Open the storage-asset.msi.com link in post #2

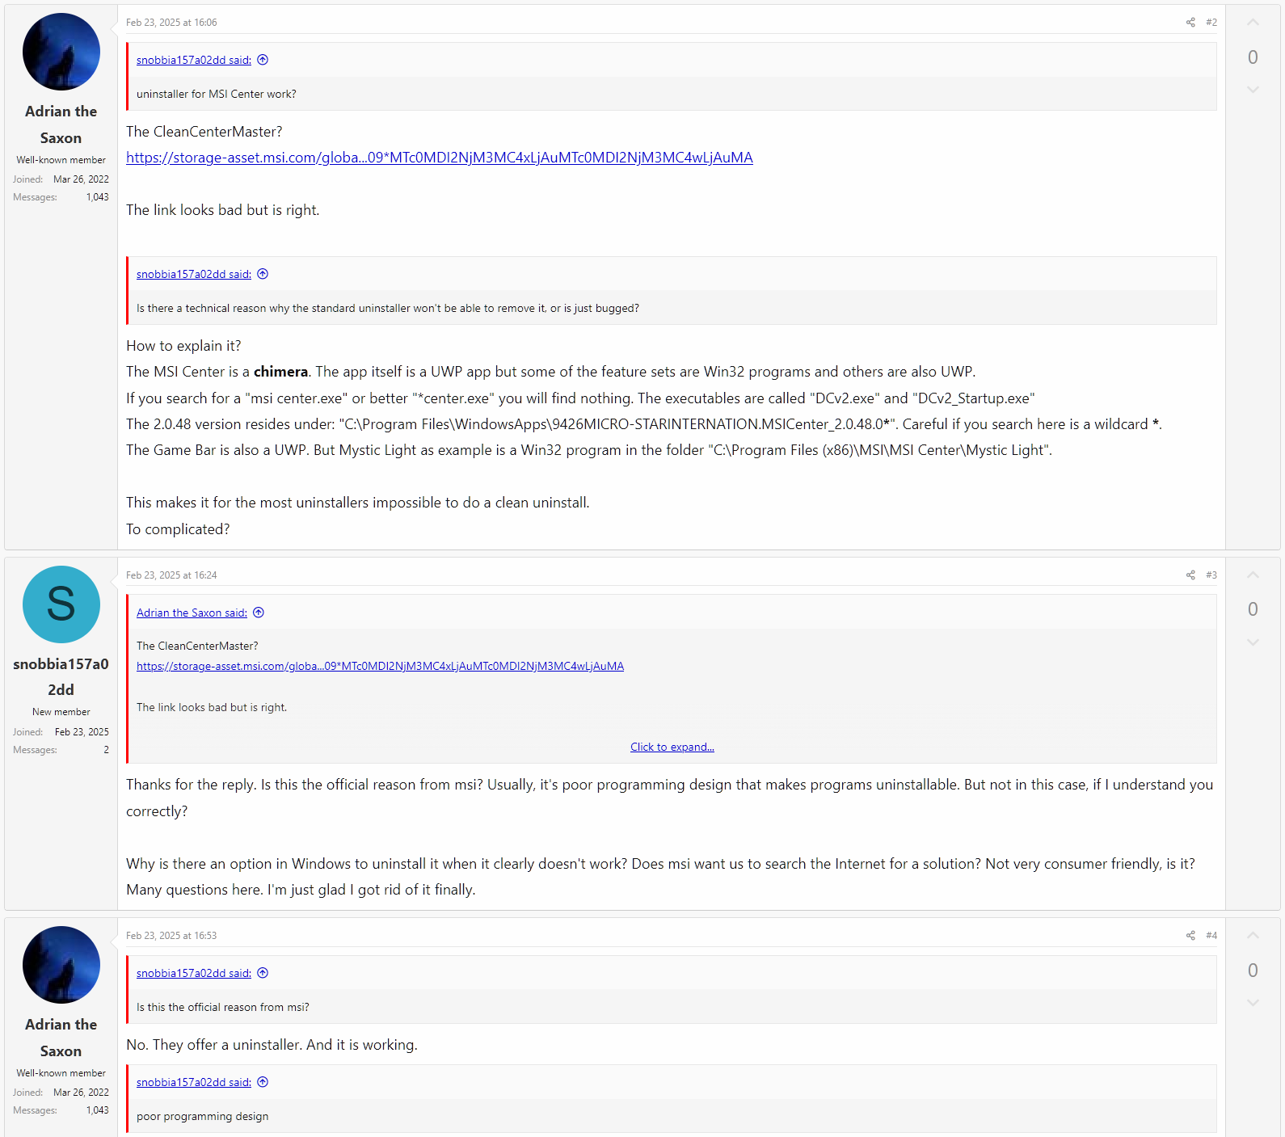tap(440, 158)
